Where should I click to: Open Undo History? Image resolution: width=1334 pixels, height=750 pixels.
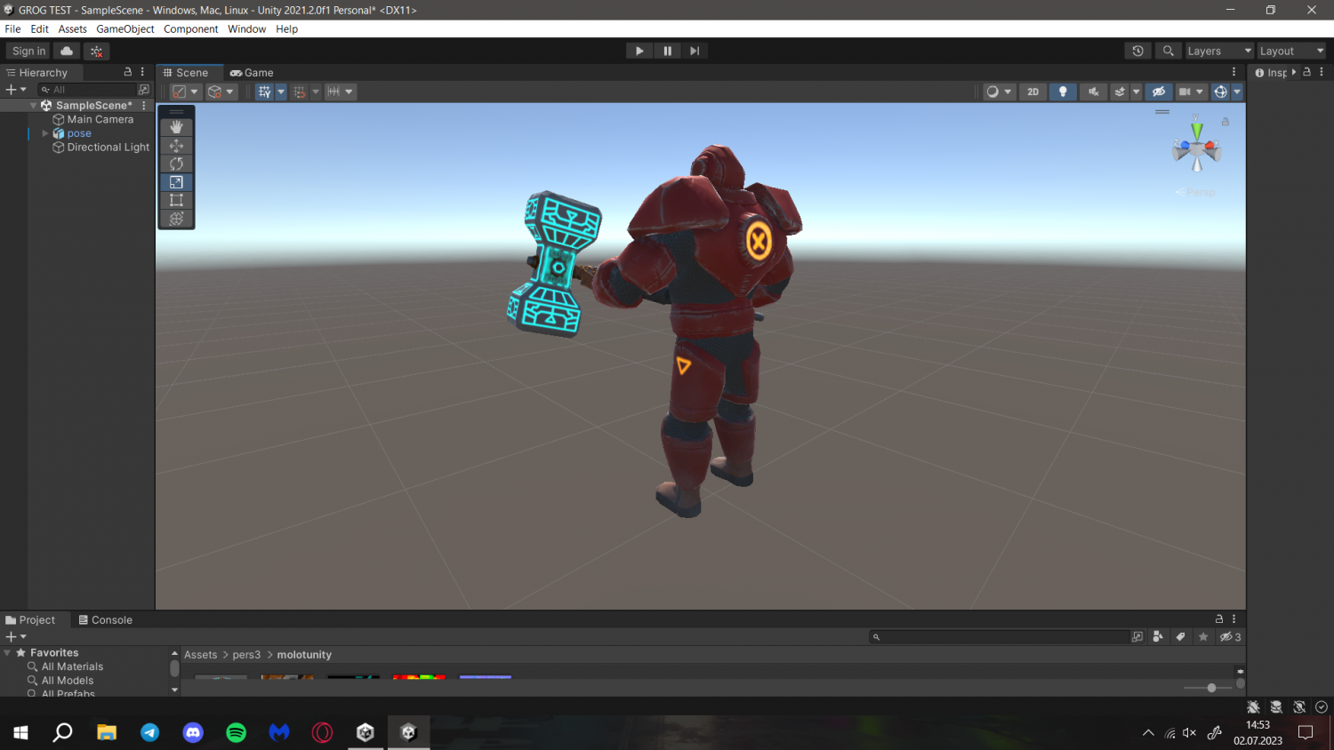(1137, 51)
